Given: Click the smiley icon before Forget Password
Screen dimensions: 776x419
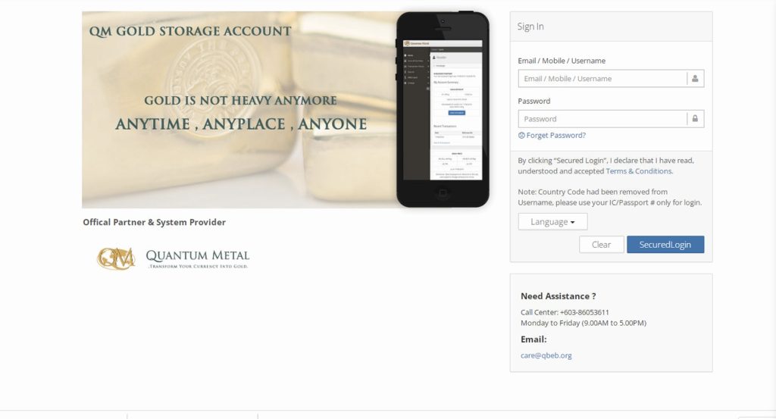Looking at the screenshot, I should pyautogui.click(x=521, y=135).
